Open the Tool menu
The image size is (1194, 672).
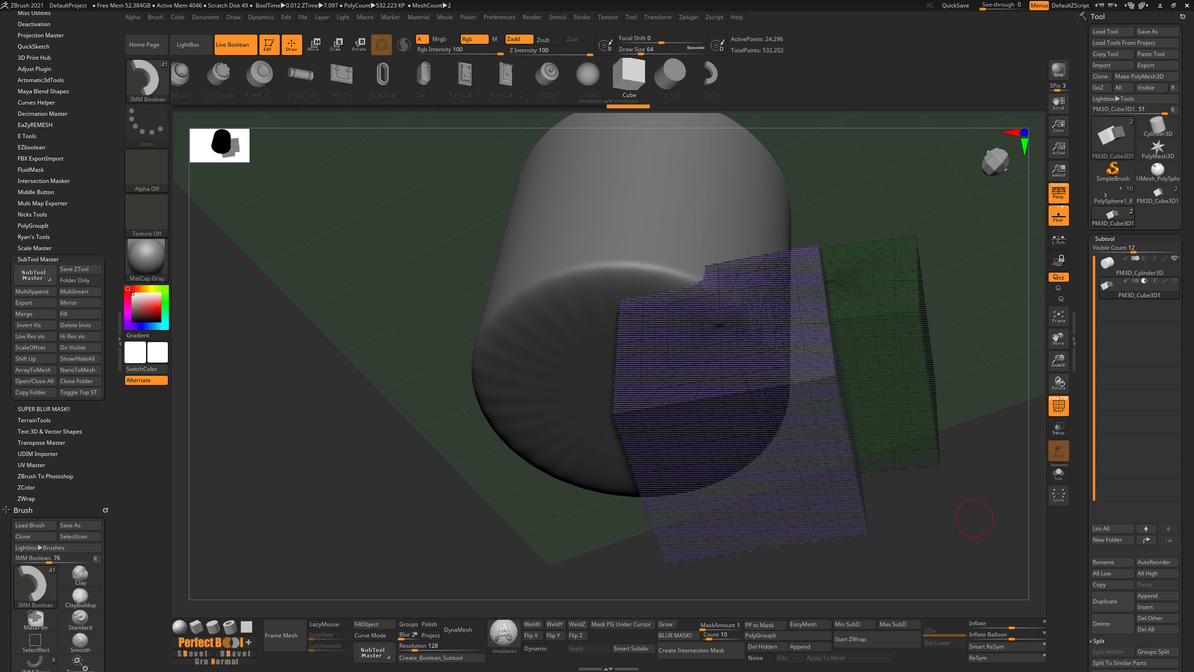pos(631,17)
